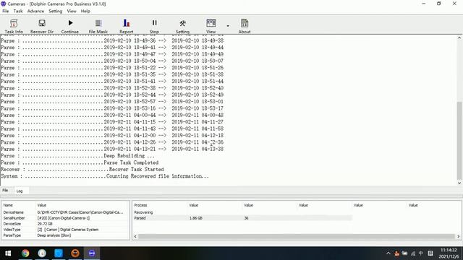The height and width of the screenshot is (260, 463).
Task: Switch to the Log tab
Action: [20, 191]
